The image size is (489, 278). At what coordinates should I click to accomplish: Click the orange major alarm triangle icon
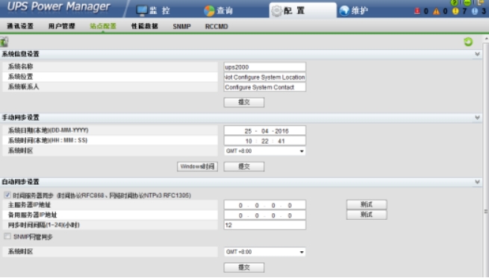click(436, 11)
